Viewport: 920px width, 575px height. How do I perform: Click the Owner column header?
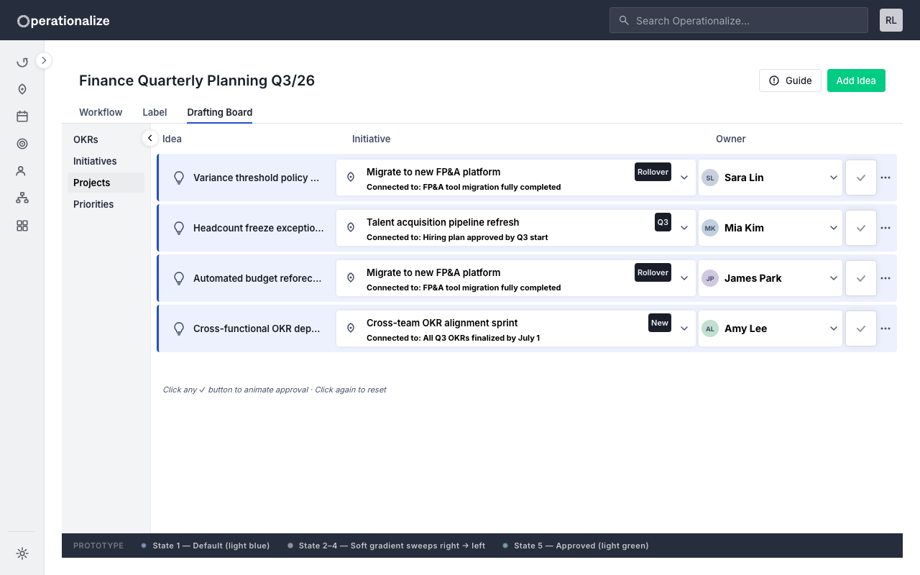pyautogui.click(x=731, y=139)
